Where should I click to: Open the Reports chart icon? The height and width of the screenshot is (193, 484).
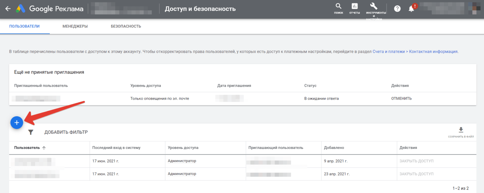(354, 6)
